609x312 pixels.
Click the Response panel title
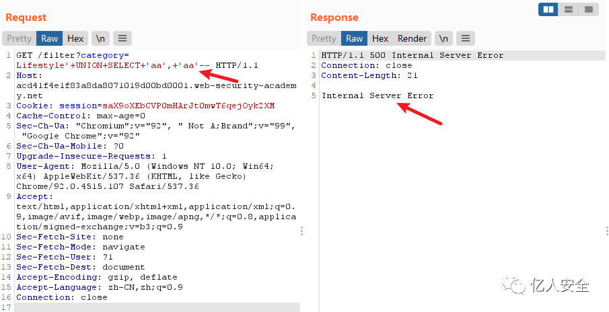[x=334, y=17]
